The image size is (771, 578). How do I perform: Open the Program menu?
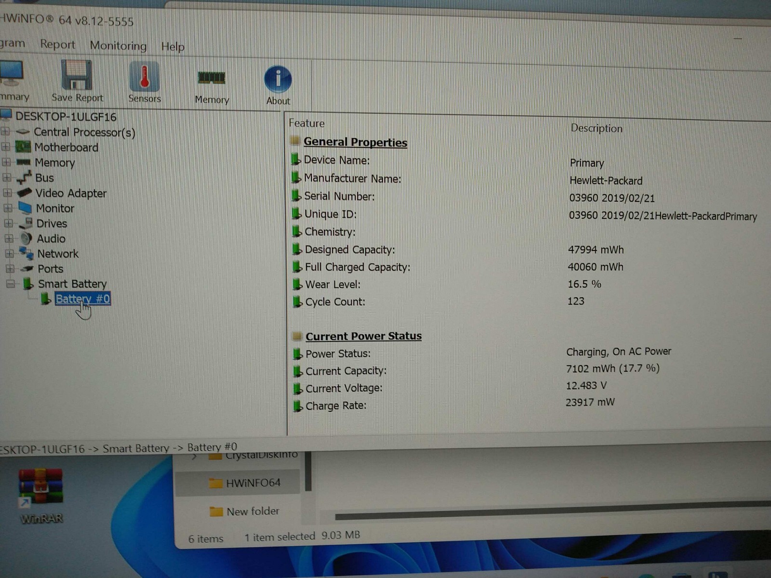(x=12, y=43)
